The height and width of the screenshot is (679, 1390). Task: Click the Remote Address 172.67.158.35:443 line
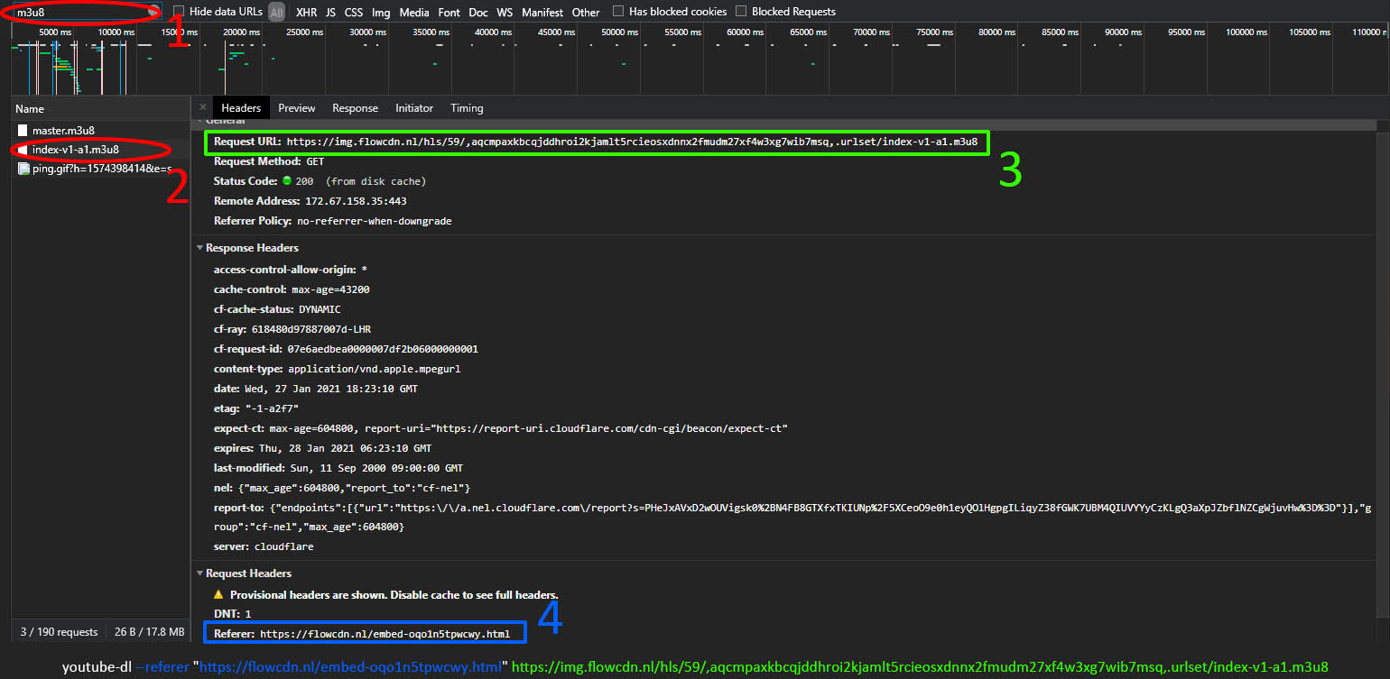[x=310, y=201]
